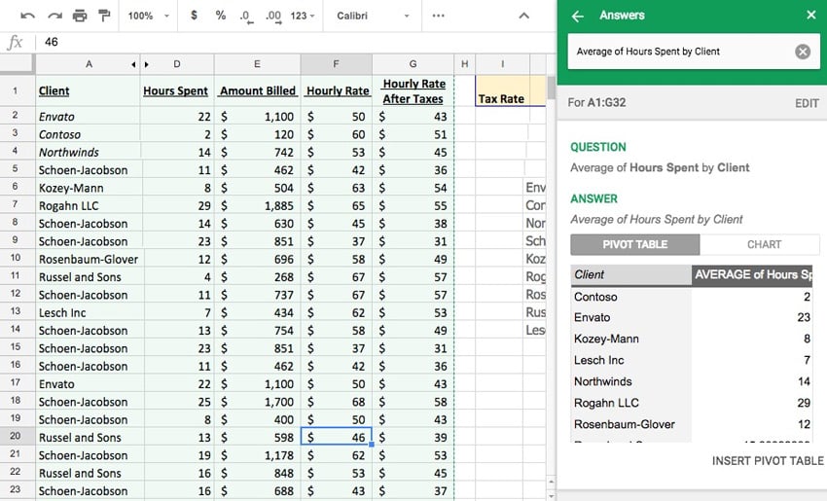Click the Print icon
This screenshot has width=827, height=501.
(x=80, y=17)
